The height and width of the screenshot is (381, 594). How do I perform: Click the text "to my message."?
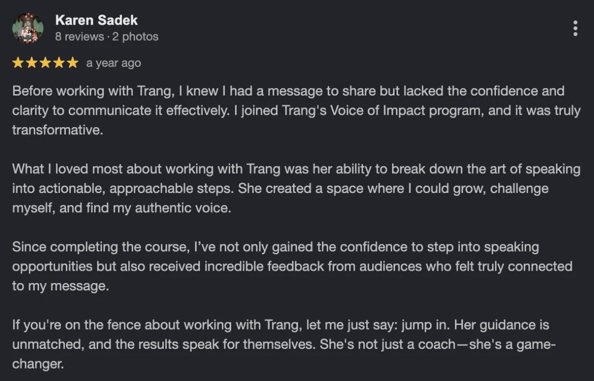point(60,286)
